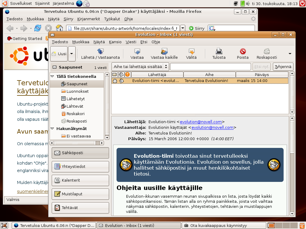306x229 pixels.
Task: Open Evolution Tiedosto menu
Action: point(60,42)
